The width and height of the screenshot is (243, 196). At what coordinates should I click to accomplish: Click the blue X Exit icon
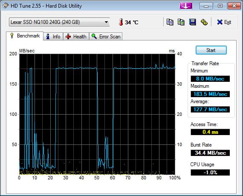(220, 22)
